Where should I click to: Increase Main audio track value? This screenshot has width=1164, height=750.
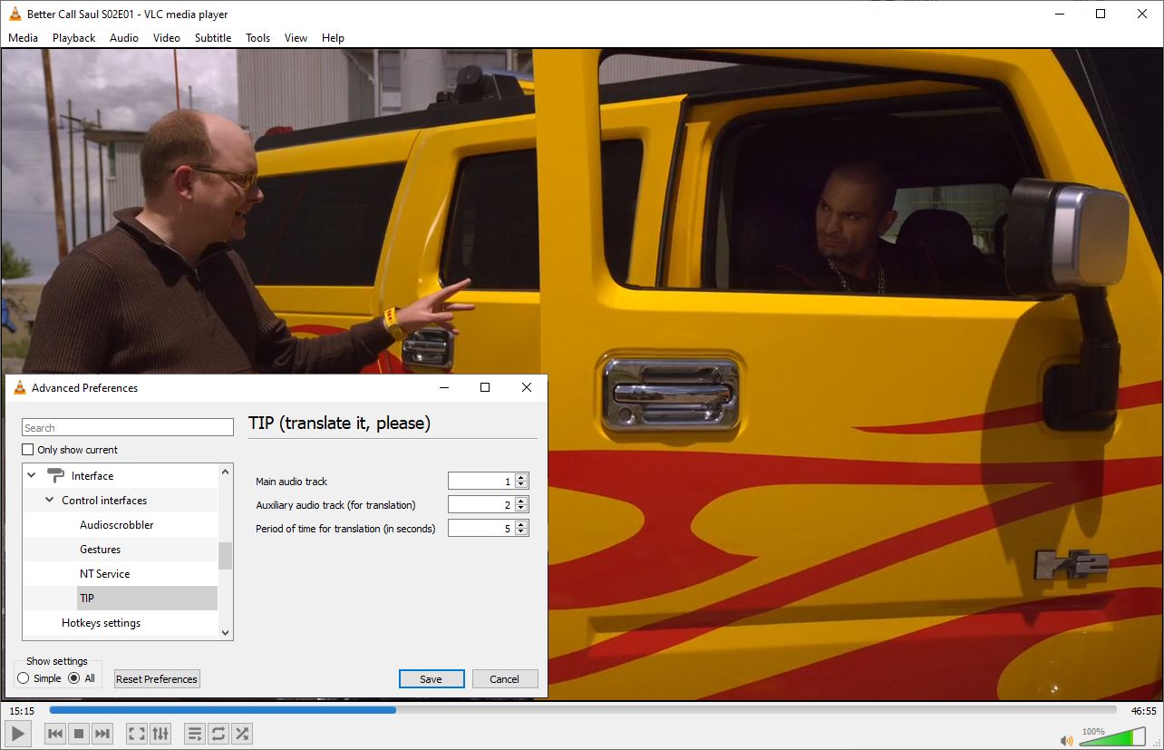(521, 477)
